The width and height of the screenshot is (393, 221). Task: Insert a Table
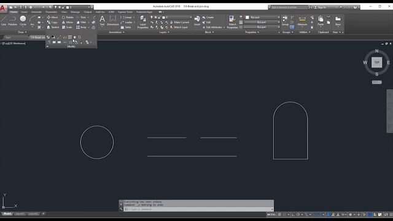point(126,27)
